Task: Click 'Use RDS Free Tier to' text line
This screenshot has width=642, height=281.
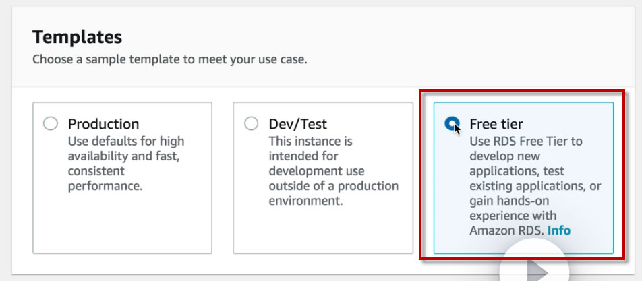Action: [525, 142]
